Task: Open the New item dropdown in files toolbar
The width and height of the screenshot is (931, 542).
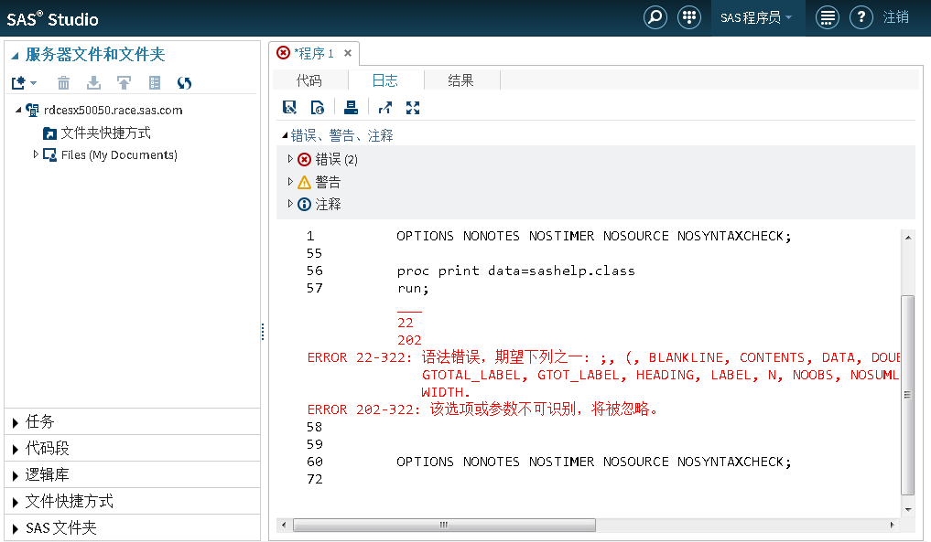Action: pos(23,83)
